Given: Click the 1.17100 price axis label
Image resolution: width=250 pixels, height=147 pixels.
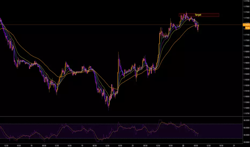Looking at the screenshot, I should [247, 35].
